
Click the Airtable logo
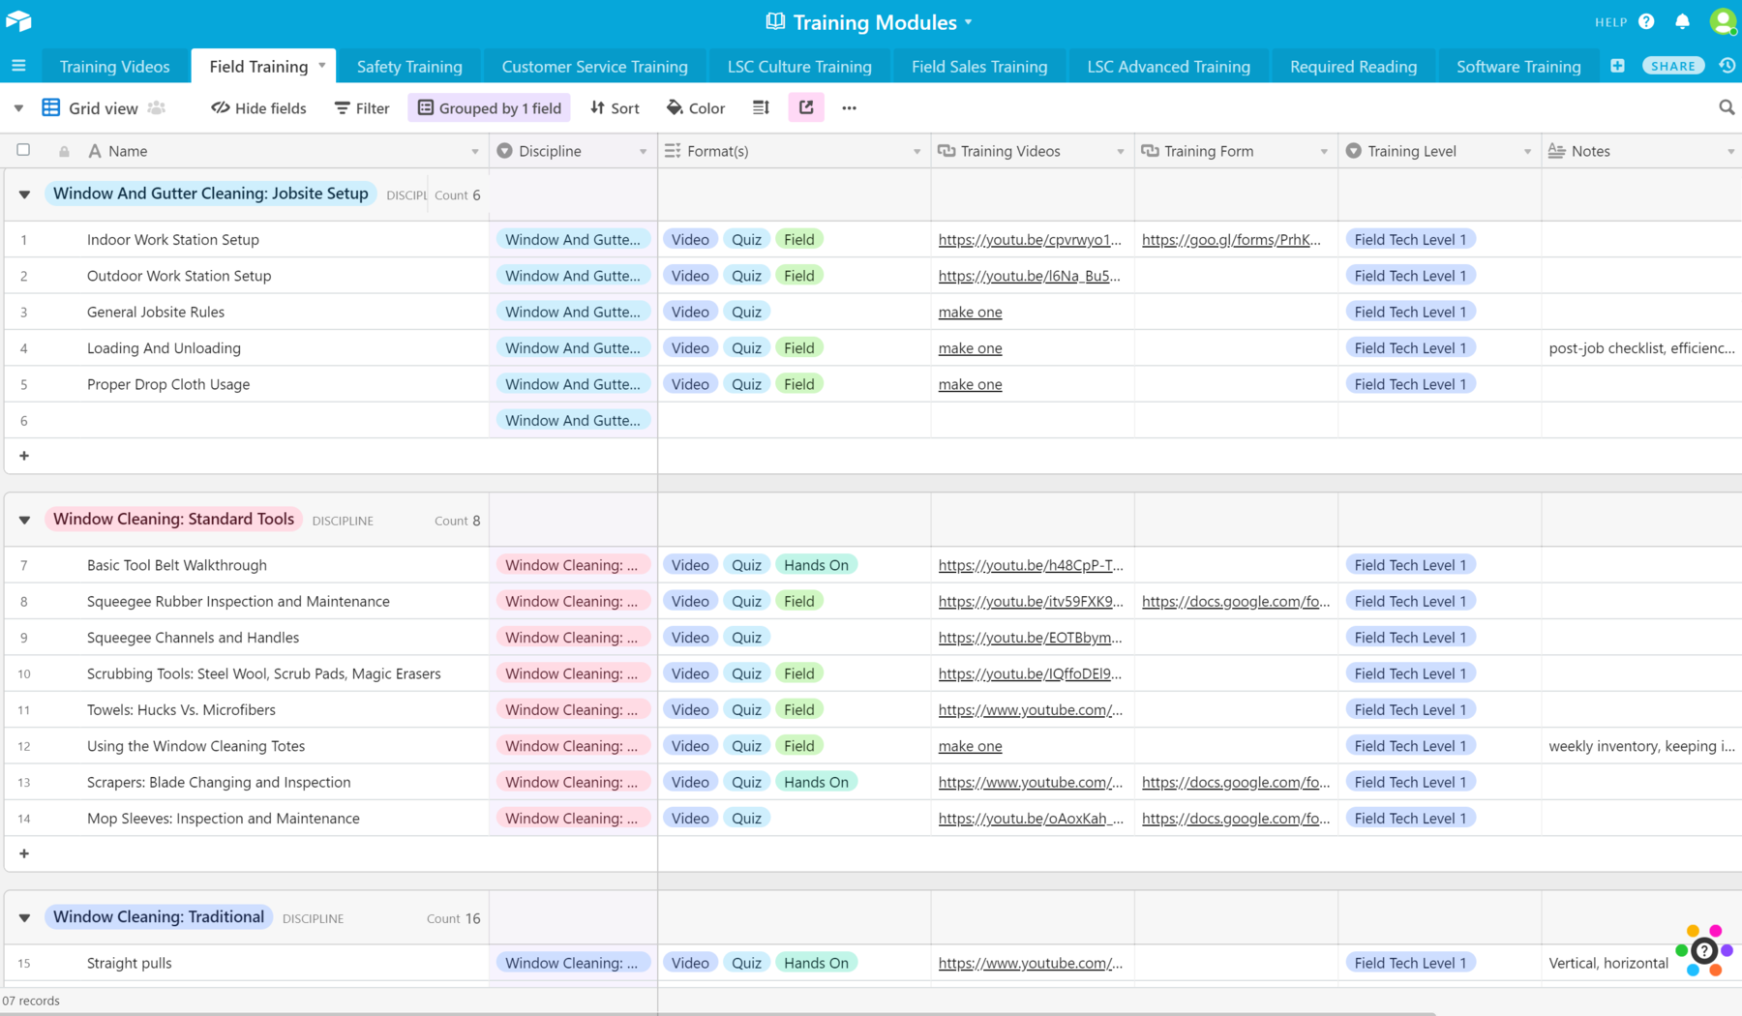18,20
